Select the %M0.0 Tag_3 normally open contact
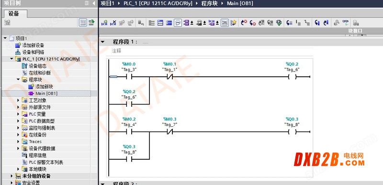383x185 pixels. (129, 77)
